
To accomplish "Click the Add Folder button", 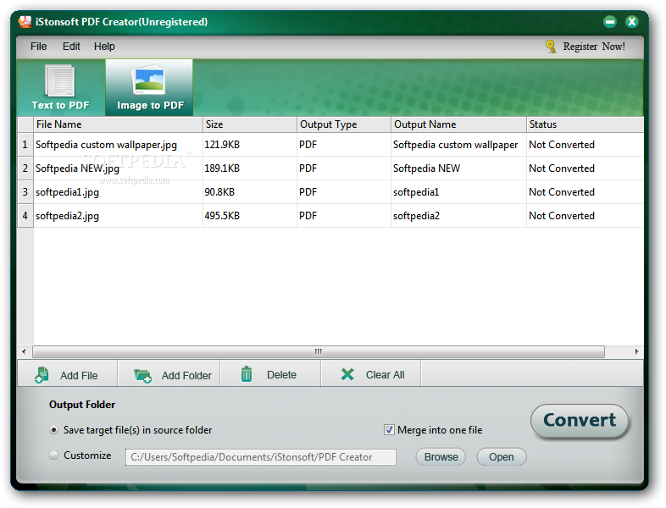I will (169, 375).
